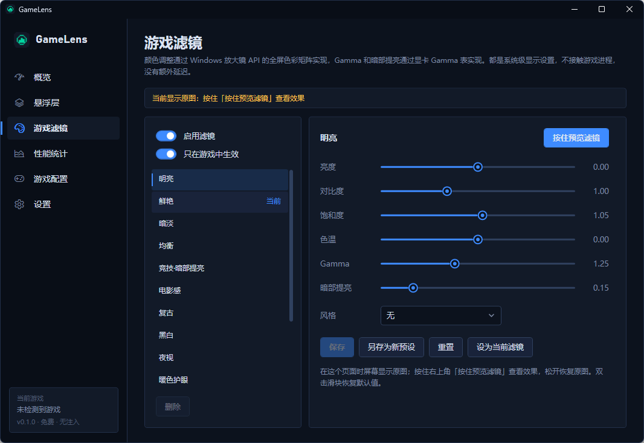
Task: Click the GameLens title bar app icon
Action: click(10, 9)
